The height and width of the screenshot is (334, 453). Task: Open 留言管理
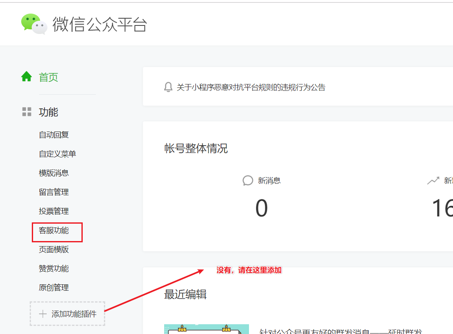(x=54, y=192)
